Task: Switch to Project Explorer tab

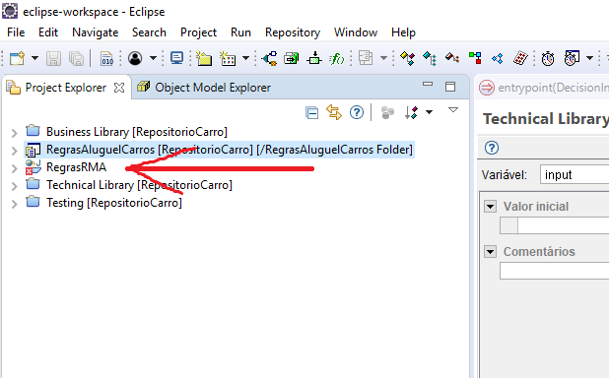Action: coord(65,88)
